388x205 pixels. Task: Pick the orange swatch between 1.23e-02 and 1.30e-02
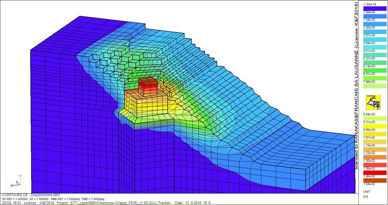tap(375, 157)
